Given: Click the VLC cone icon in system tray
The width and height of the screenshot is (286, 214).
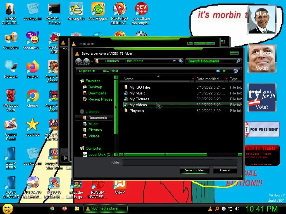Looking at the screenshot, I should tap(210, 209).
